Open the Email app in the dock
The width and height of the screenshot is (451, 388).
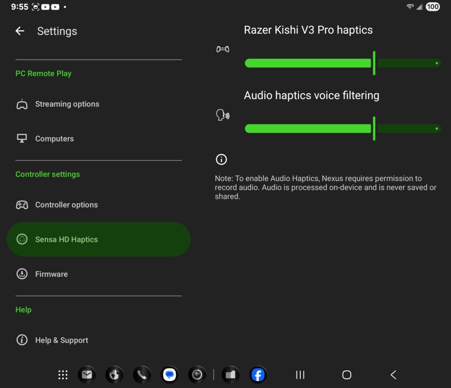(x=87, y=375)
